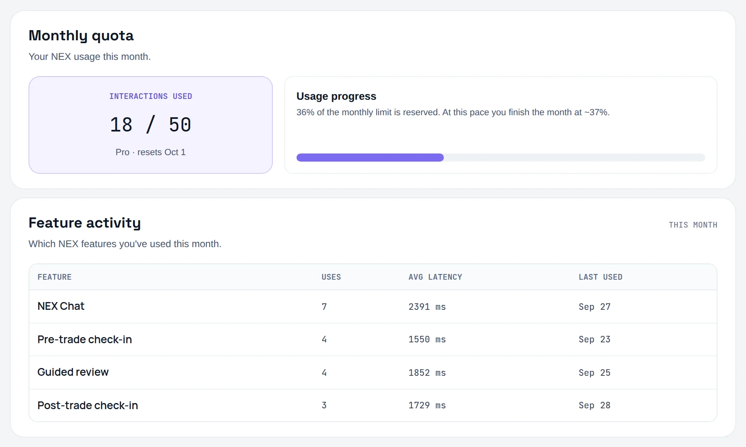Click the 2391 ms latency value

(x=427, y=307)
